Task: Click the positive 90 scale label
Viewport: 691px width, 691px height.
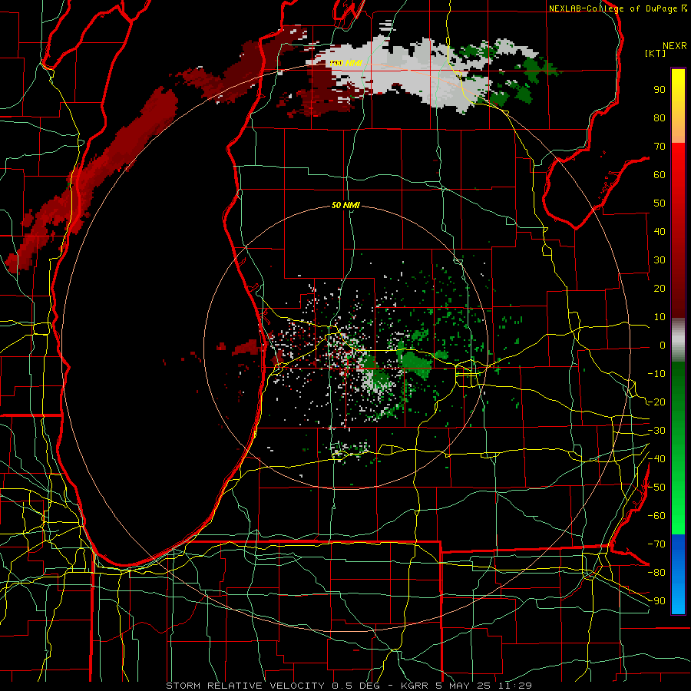Action: pyautogui.click(x=660, y=90)
